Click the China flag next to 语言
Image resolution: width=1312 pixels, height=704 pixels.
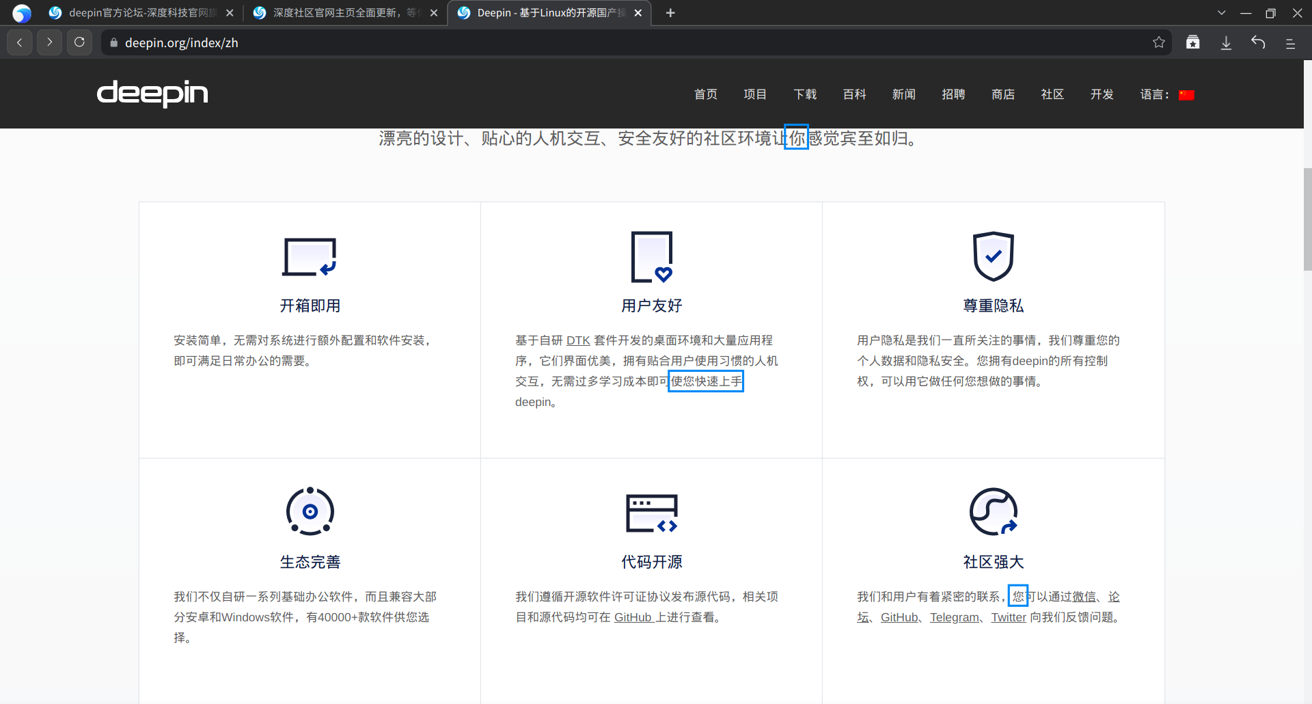[1187, 95]
